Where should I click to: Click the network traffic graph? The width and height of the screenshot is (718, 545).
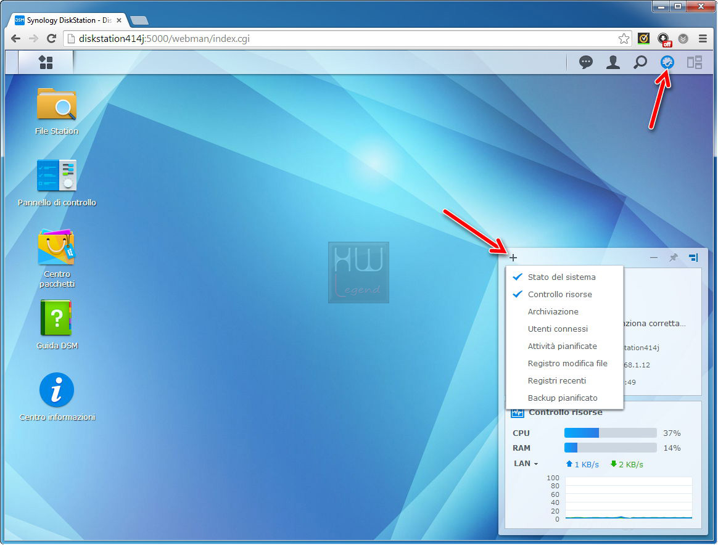[629, 498]
